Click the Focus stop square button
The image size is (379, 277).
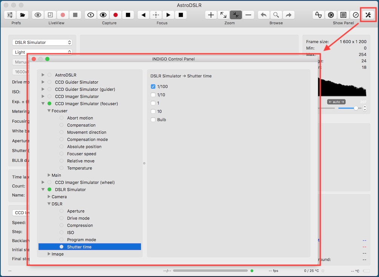click(181, 15)
